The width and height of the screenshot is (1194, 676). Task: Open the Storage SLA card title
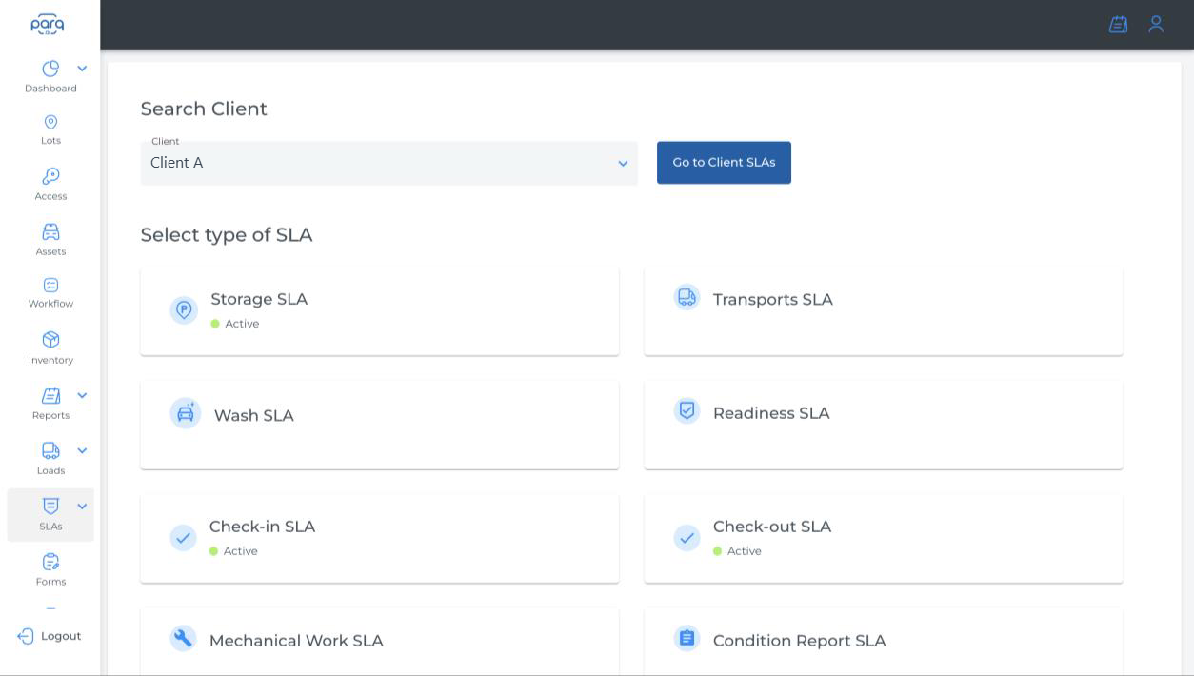tap(259, 299)
